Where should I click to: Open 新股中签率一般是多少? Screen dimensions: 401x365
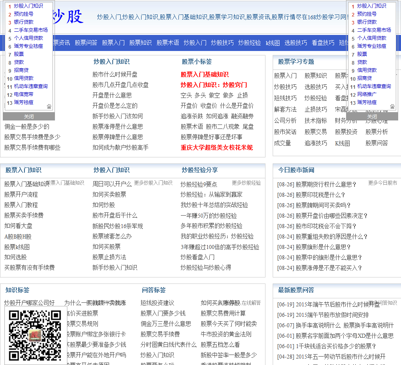click(229, 355)
